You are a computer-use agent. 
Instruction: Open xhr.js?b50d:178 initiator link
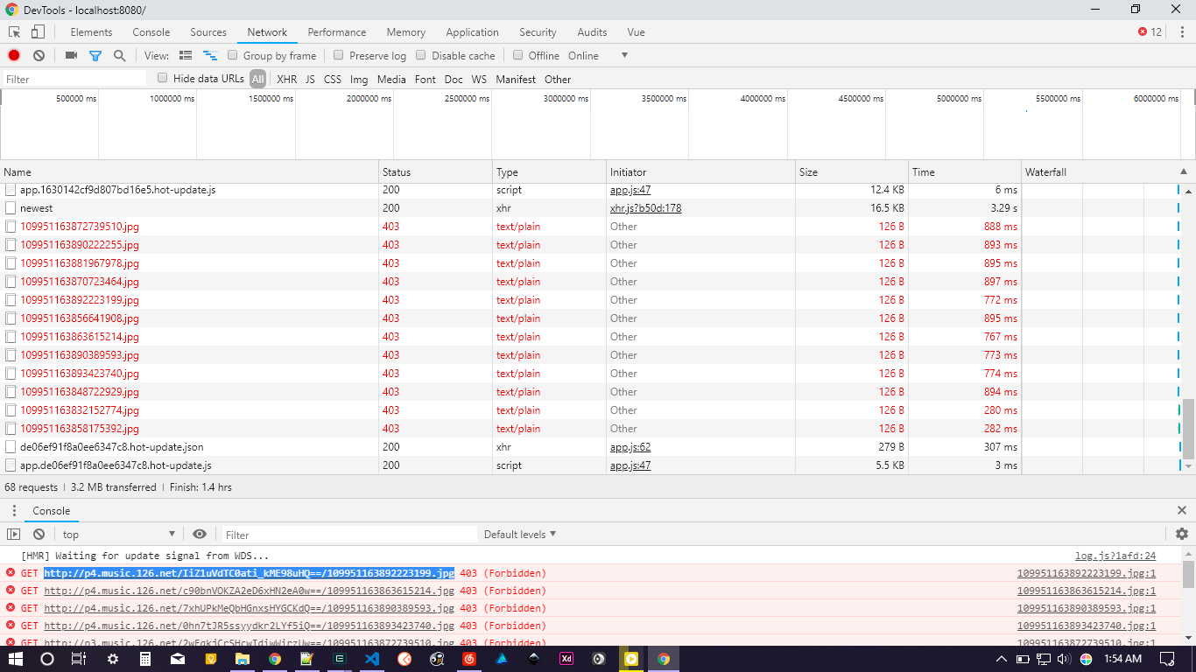[645, 208]
